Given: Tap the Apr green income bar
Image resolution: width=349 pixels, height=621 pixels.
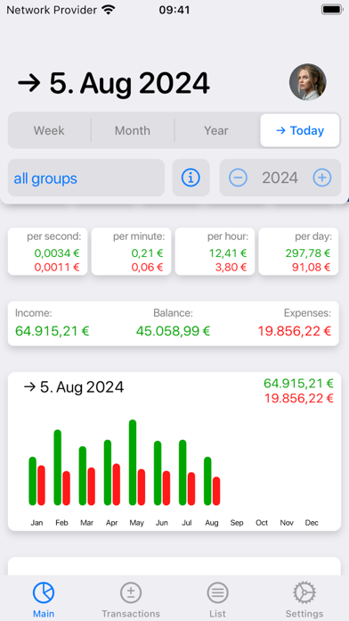Looking at the screenshot, I should click(x=108, y=473).
